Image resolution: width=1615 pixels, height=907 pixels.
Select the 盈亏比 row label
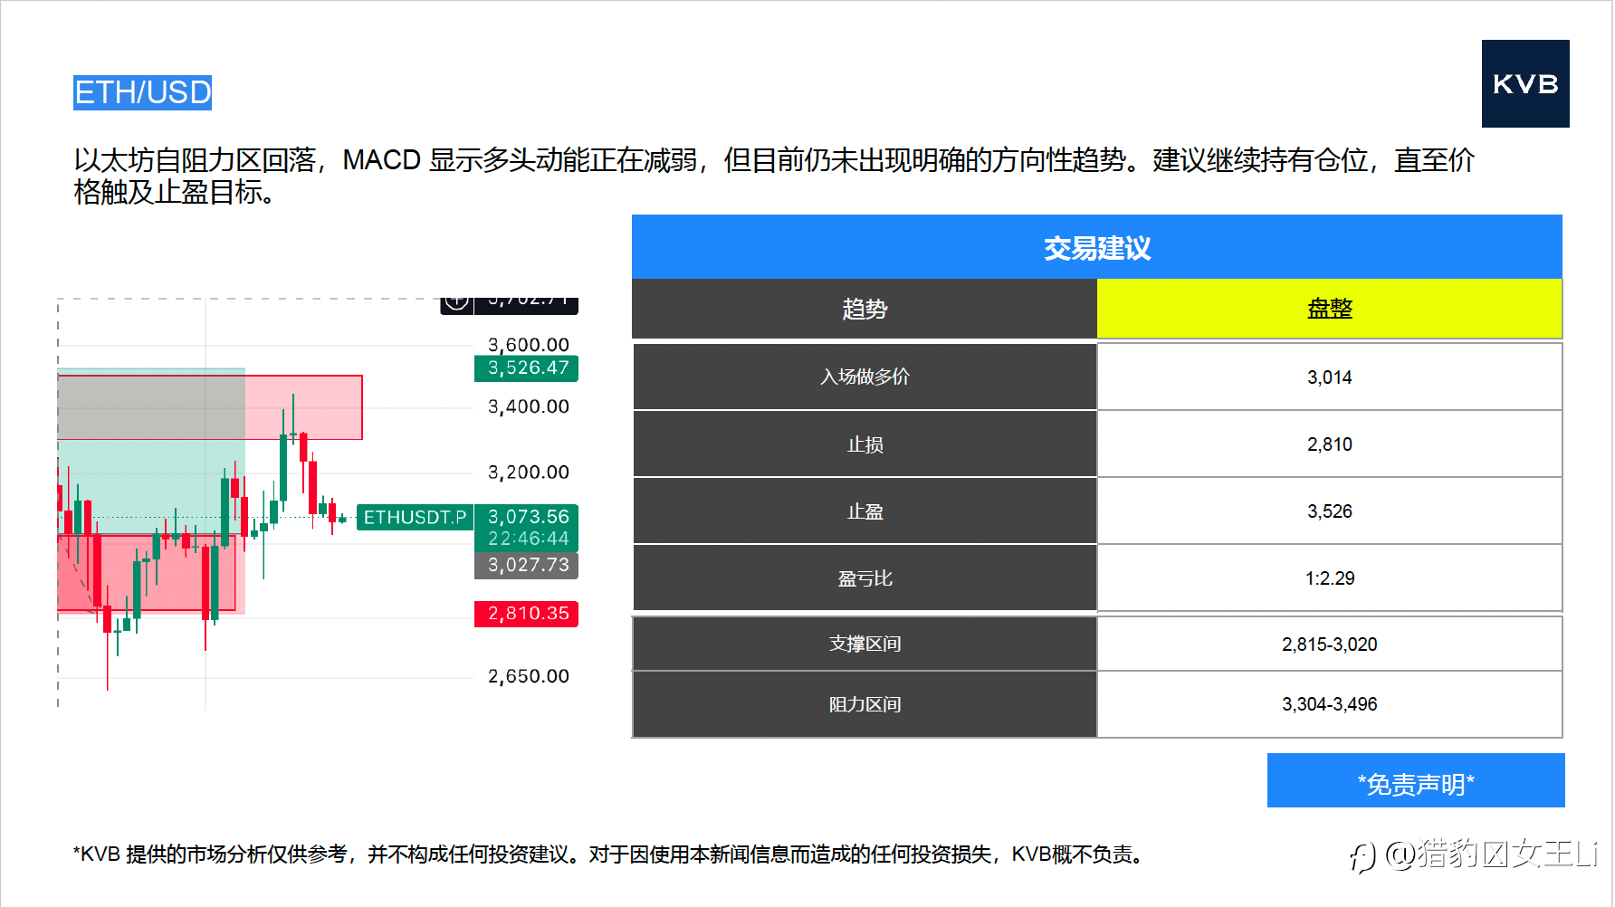pos(865,578)
